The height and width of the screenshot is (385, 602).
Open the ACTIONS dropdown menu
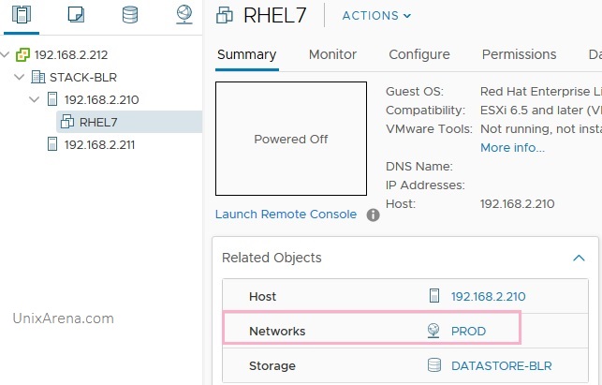tap(376, 16)
